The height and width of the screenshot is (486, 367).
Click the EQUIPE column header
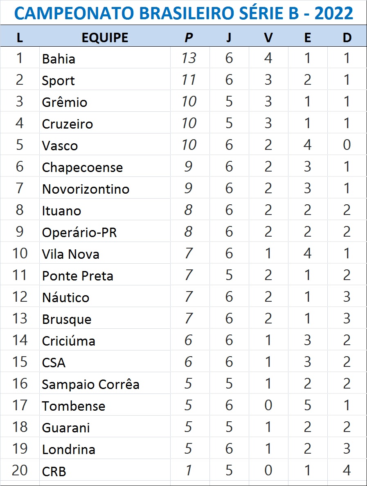click(105, 37)
